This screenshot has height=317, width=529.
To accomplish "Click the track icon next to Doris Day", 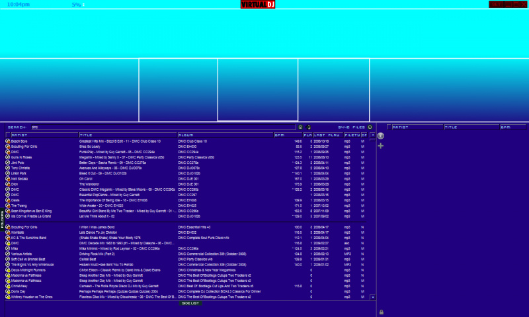I will click(7, 291).
